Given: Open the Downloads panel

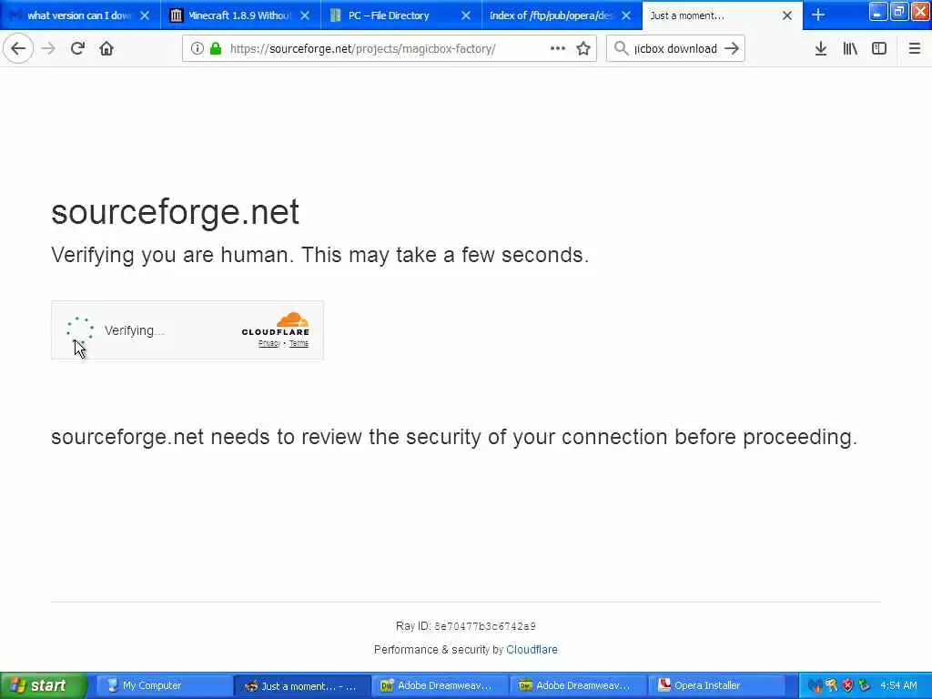Looking at the screenshot, I should 821,49.
